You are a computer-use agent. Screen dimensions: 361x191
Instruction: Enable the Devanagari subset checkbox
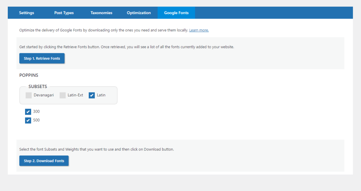point(29,95)
